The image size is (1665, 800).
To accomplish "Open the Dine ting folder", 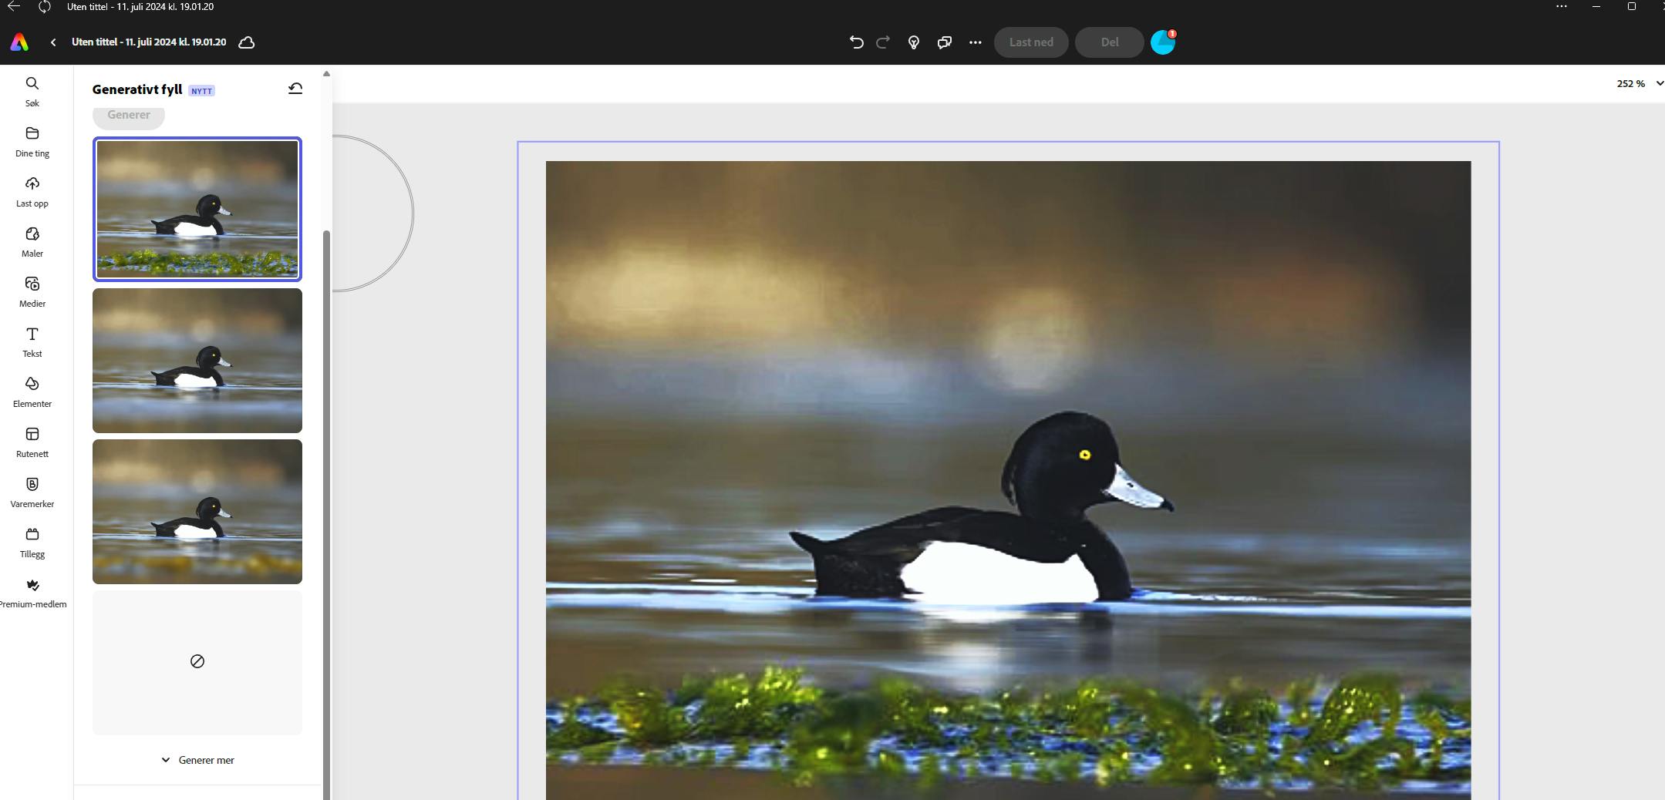I will [32, 142].
